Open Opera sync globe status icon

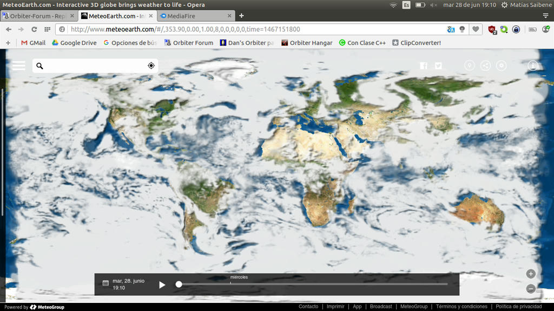tap(546, 29)
